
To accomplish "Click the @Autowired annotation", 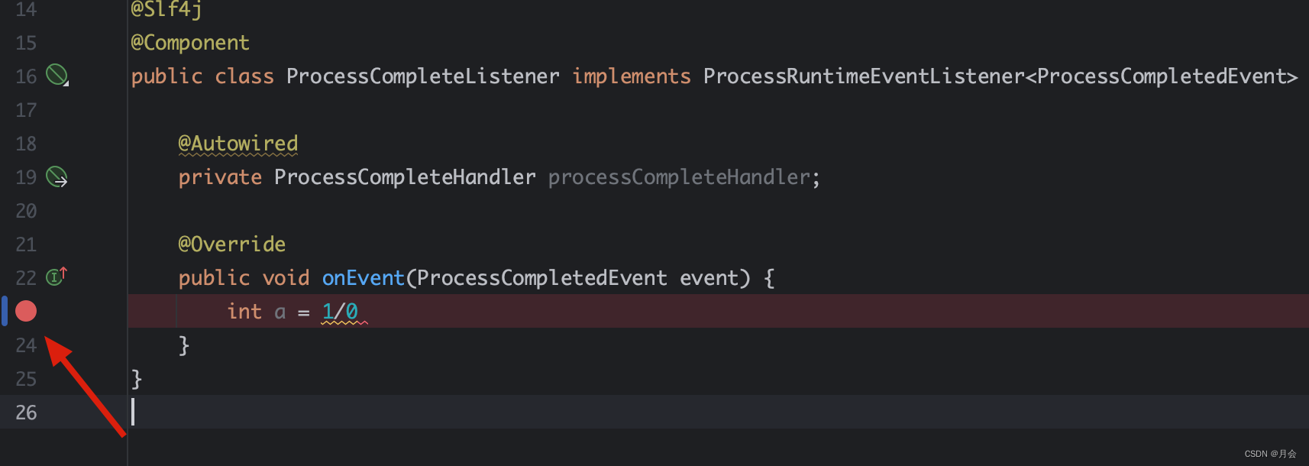I will tap(238, 144).
